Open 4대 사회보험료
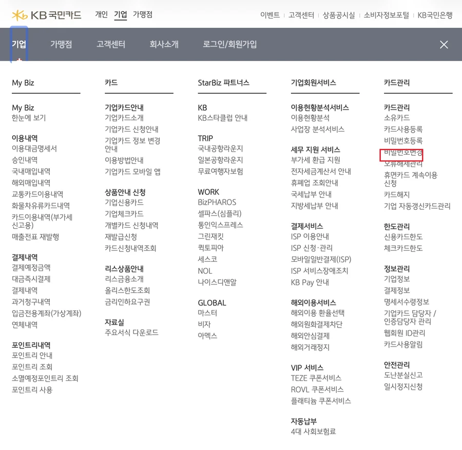Viewport: 462px width, 450px height. coord(313,431)
